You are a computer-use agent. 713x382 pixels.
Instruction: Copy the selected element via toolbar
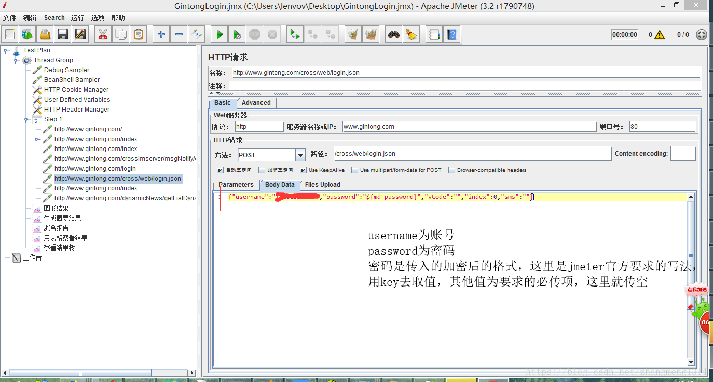[121, 34]
